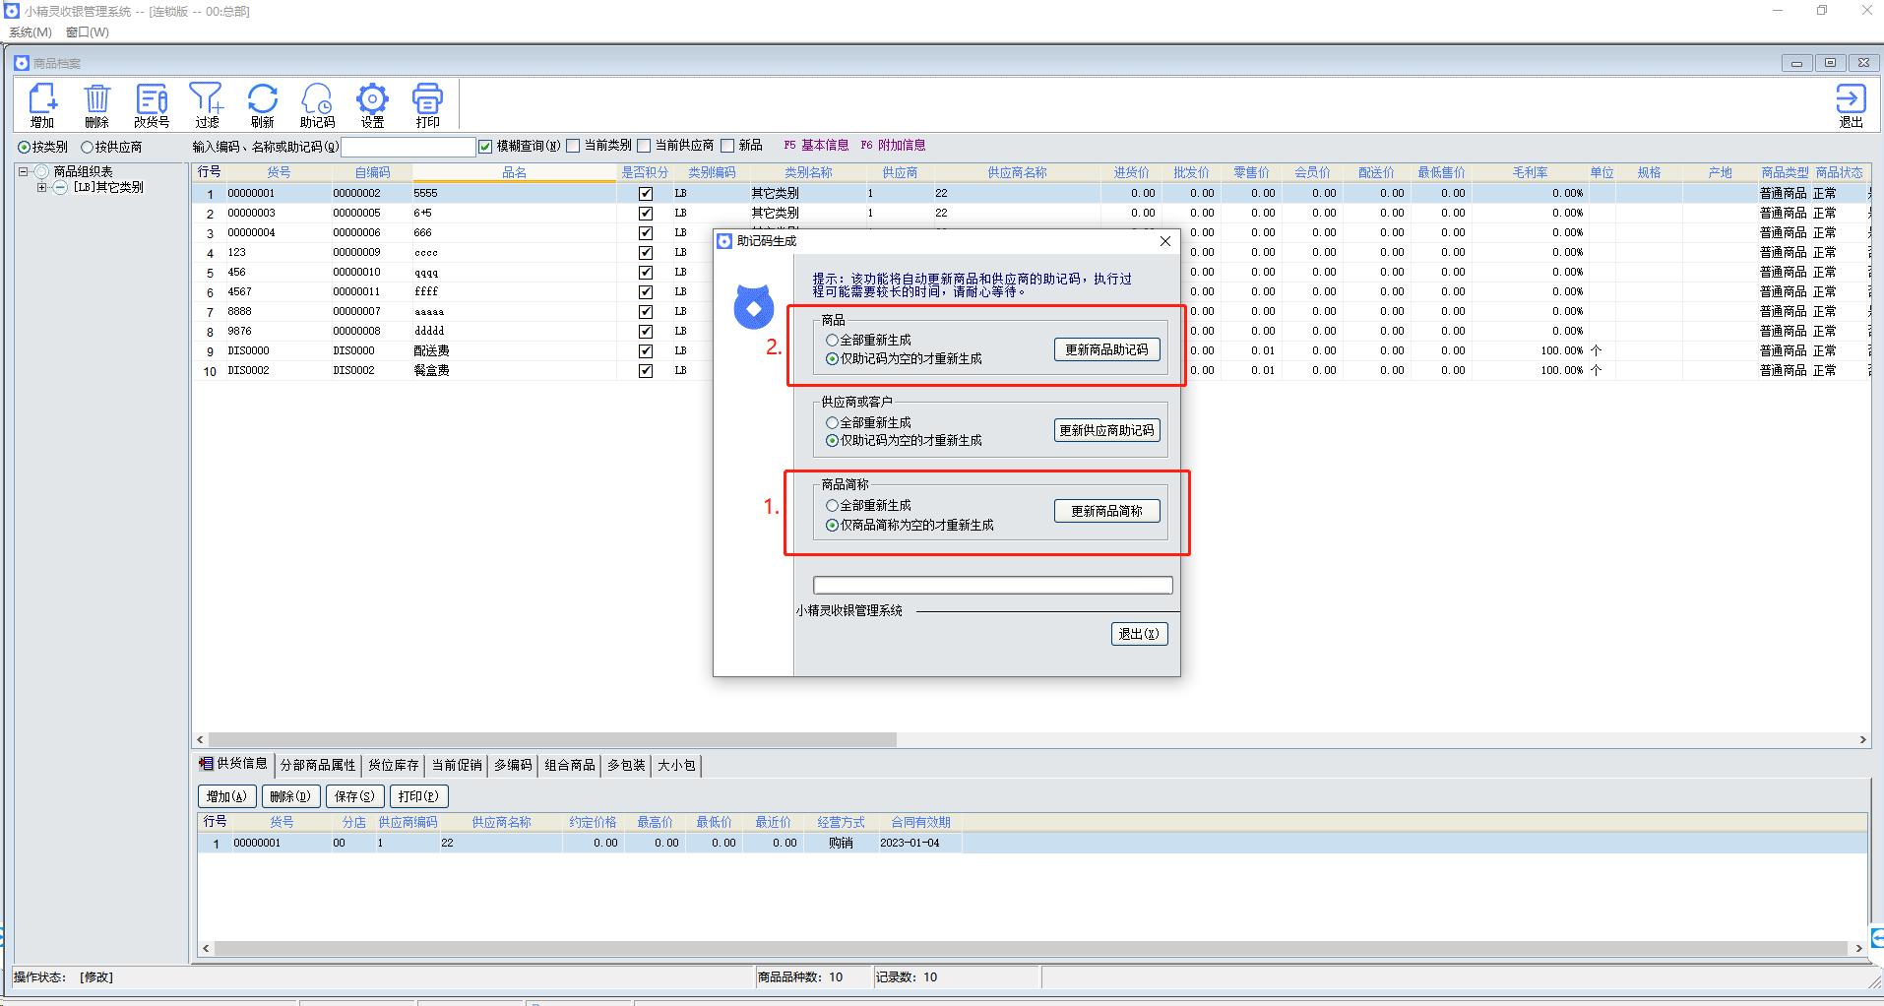Open the 设置 (Settings) gear icon
The image size is (1884, 1006).
(372, 105)
